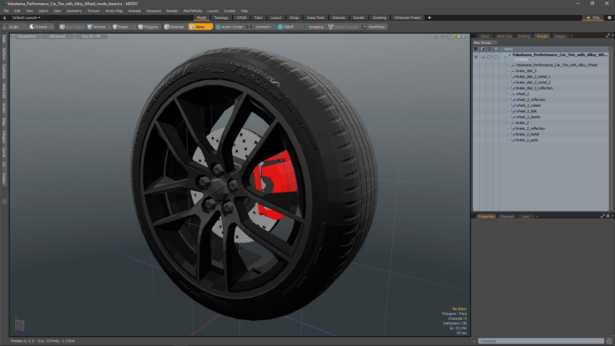Open the WorkPlane options
This screenshot has width=615, height=346.
(373, 27)
